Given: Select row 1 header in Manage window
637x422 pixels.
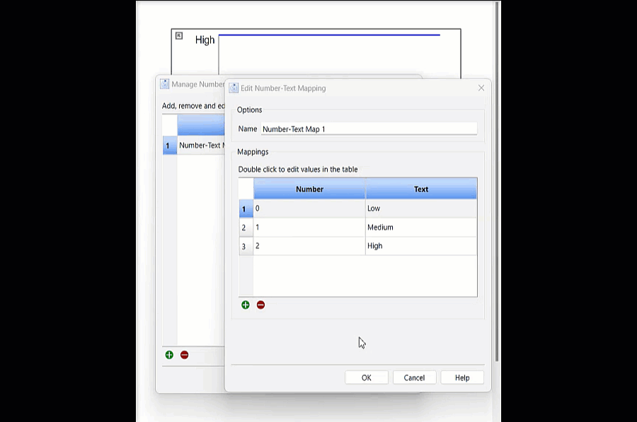Looking at the screenshot, I should 170,146.
